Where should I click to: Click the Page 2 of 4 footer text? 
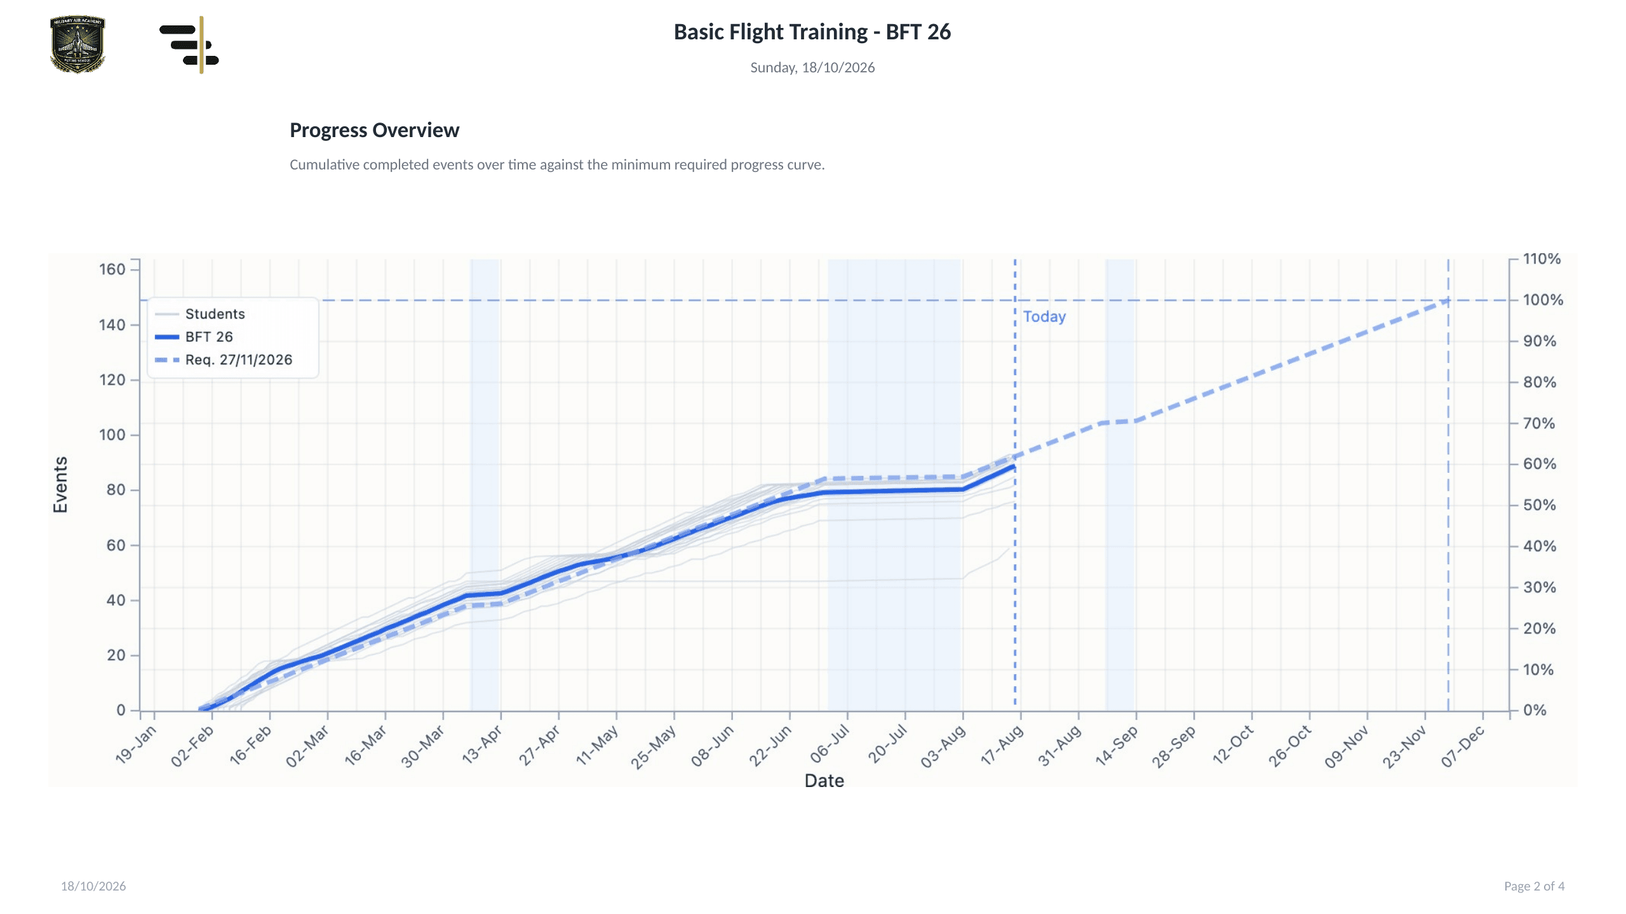[1534, 886]
